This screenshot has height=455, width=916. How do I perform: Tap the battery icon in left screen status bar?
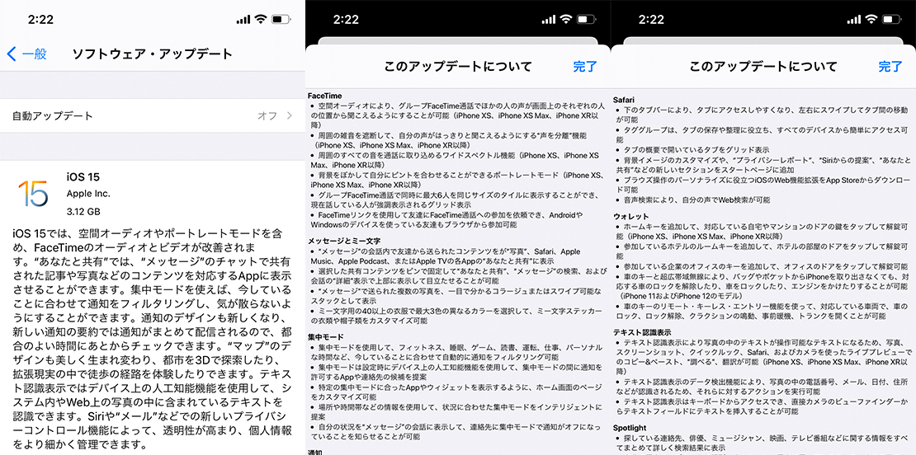tap(281, 19)
